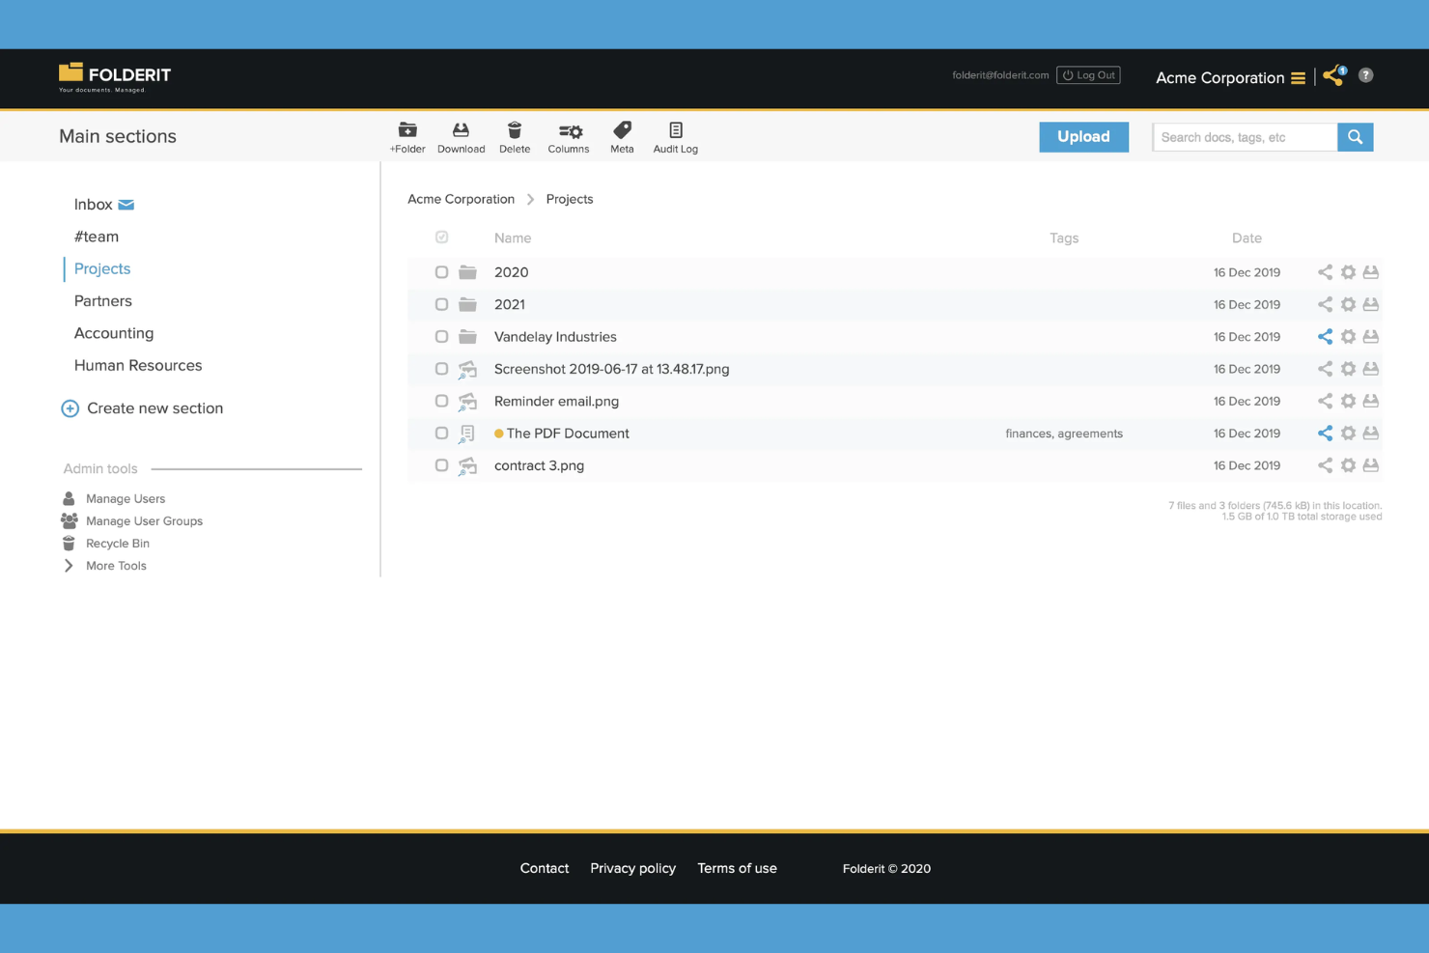Select the Download toolbar icon
The image size is (1429, 953).
[461, 135]
